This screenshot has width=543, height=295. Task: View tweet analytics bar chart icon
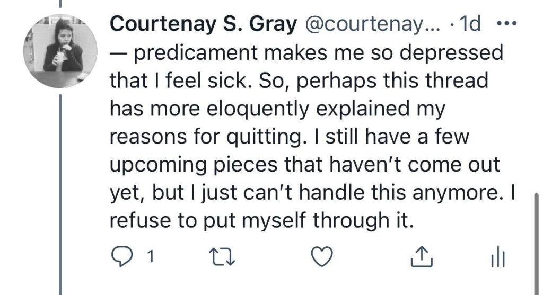pyautogui.click(x=498, y=257)
